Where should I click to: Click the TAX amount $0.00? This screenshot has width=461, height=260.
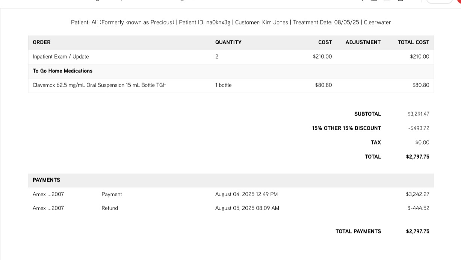click(x=422, y=143)
